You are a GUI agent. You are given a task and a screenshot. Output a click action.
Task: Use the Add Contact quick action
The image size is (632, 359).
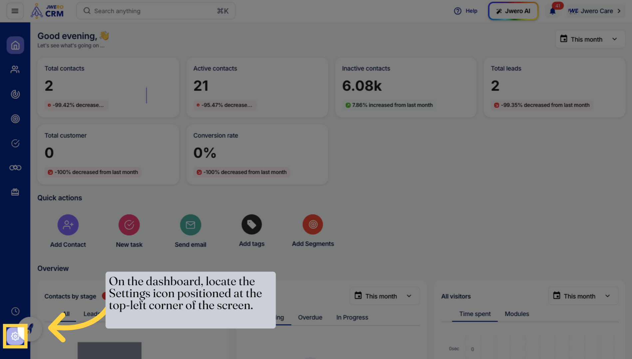pos(68,225)
